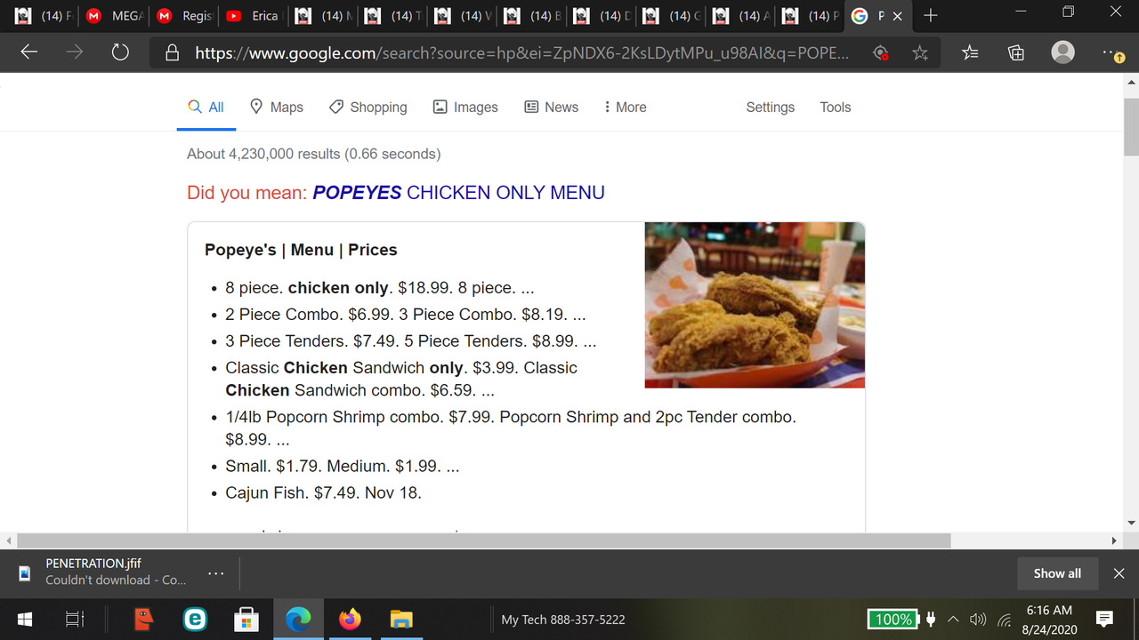Viewport: 1139px width, 640px height.
Task: Click the 'Small. $1.79. Medium. $1.99' line
Action: [343, 466]
